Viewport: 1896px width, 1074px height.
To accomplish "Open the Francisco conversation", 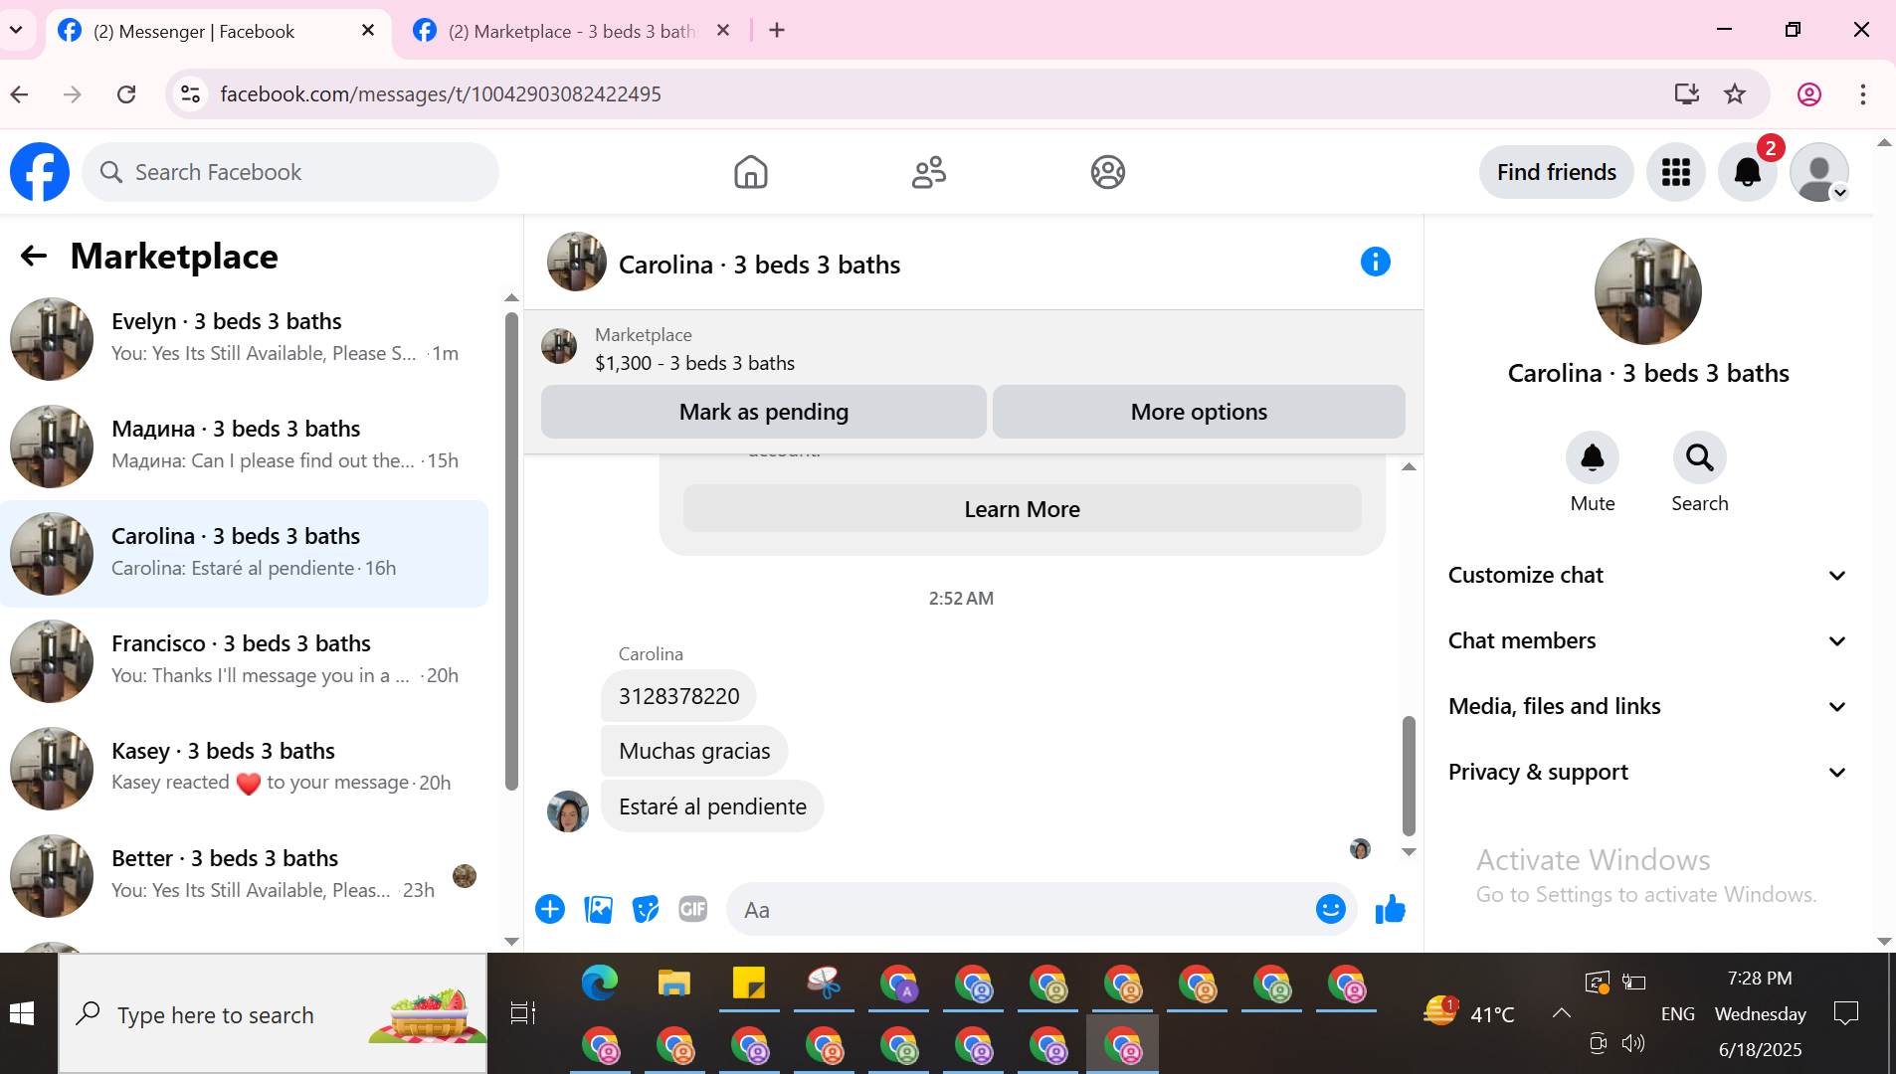I will click(245, 661).
